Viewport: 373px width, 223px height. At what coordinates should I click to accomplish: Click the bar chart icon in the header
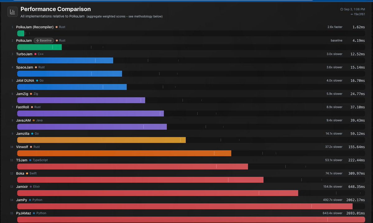12,11
